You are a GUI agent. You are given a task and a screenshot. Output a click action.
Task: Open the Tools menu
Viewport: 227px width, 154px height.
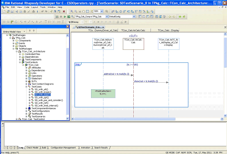click(43, 7)
